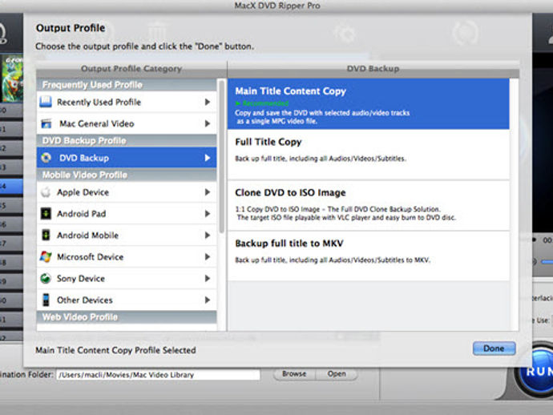Expand Recently Used Profile arrow
553x415 pixels.
[208, 102]
